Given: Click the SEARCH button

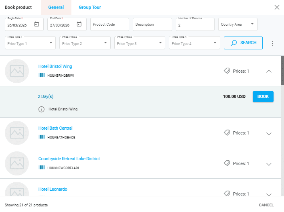Looking at the screenshot, I should click(243, 43).
